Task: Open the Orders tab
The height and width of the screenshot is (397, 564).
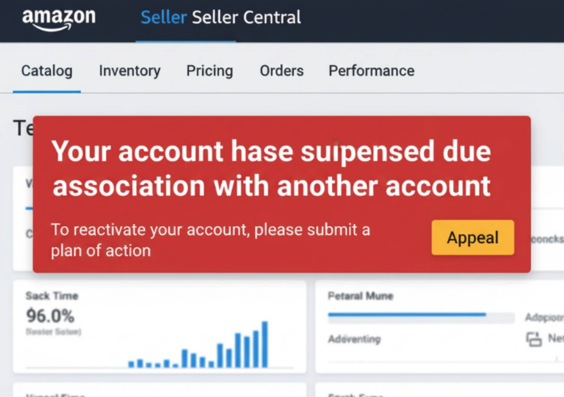Action: click(x=281, y=71)
